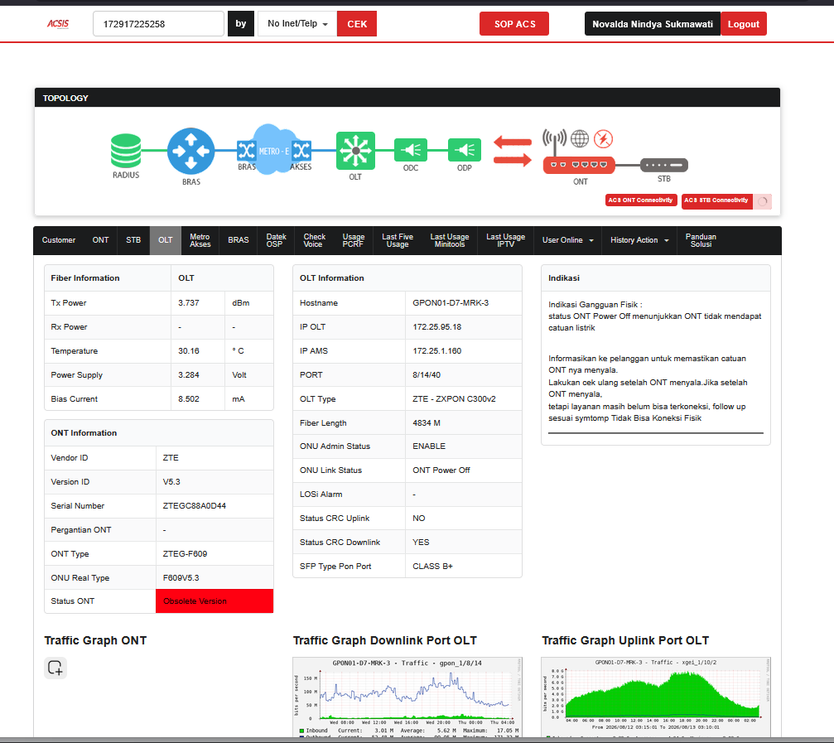Click the PORT value 8/14/40
Screen dimensions: 834x743
(427, 374)
